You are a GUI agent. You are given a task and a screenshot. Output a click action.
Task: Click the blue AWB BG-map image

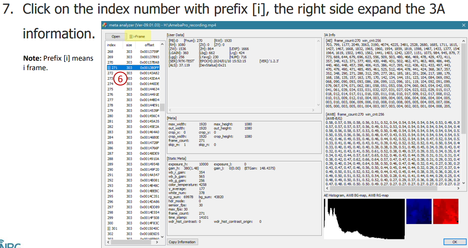pos(419,211)
